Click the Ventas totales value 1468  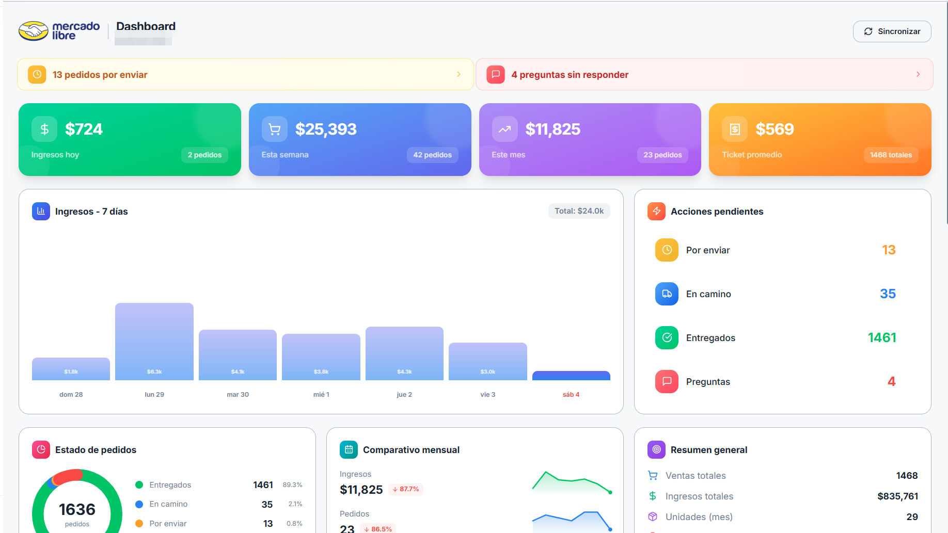click(907, 475)
